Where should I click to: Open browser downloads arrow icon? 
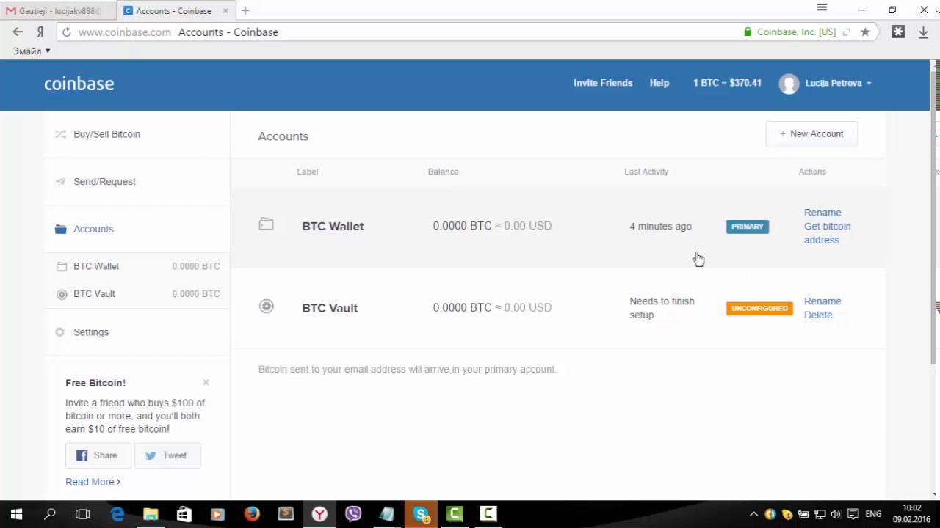pos(923,32)
